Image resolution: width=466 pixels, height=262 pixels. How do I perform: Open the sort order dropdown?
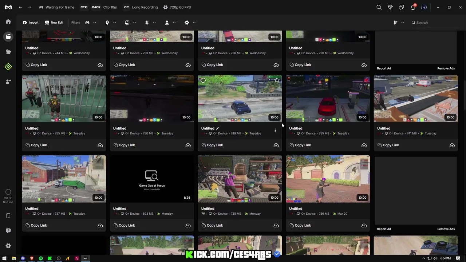coord(399,23)
